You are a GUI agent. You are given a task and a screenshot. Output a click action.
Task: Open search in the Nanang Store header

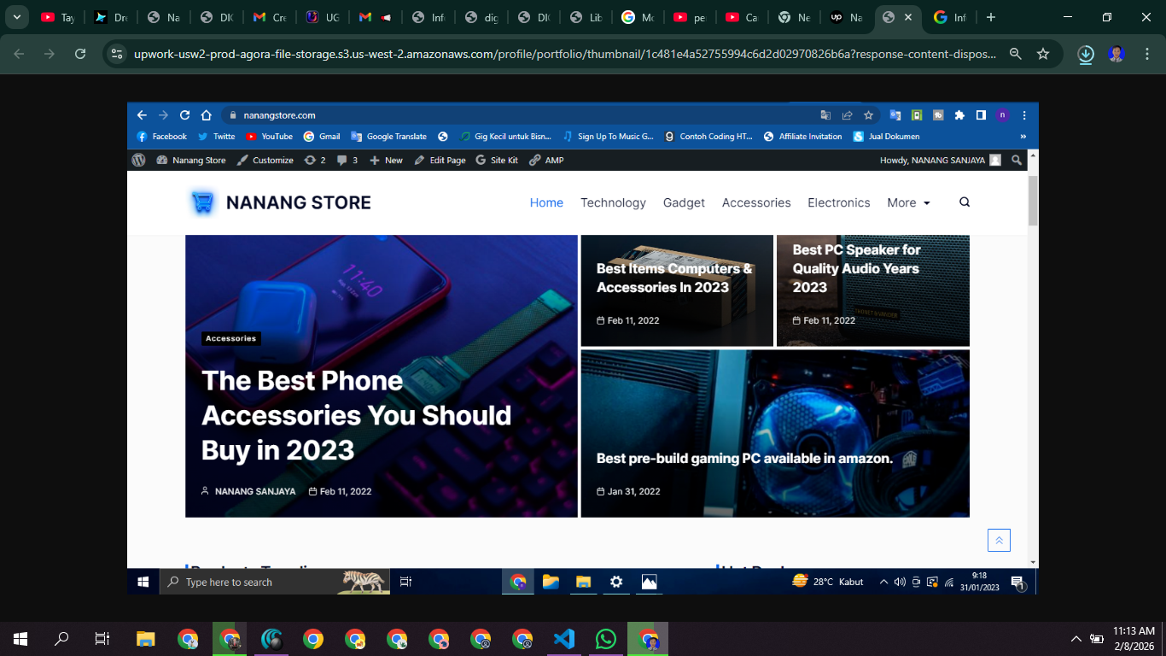coord(964,202)
